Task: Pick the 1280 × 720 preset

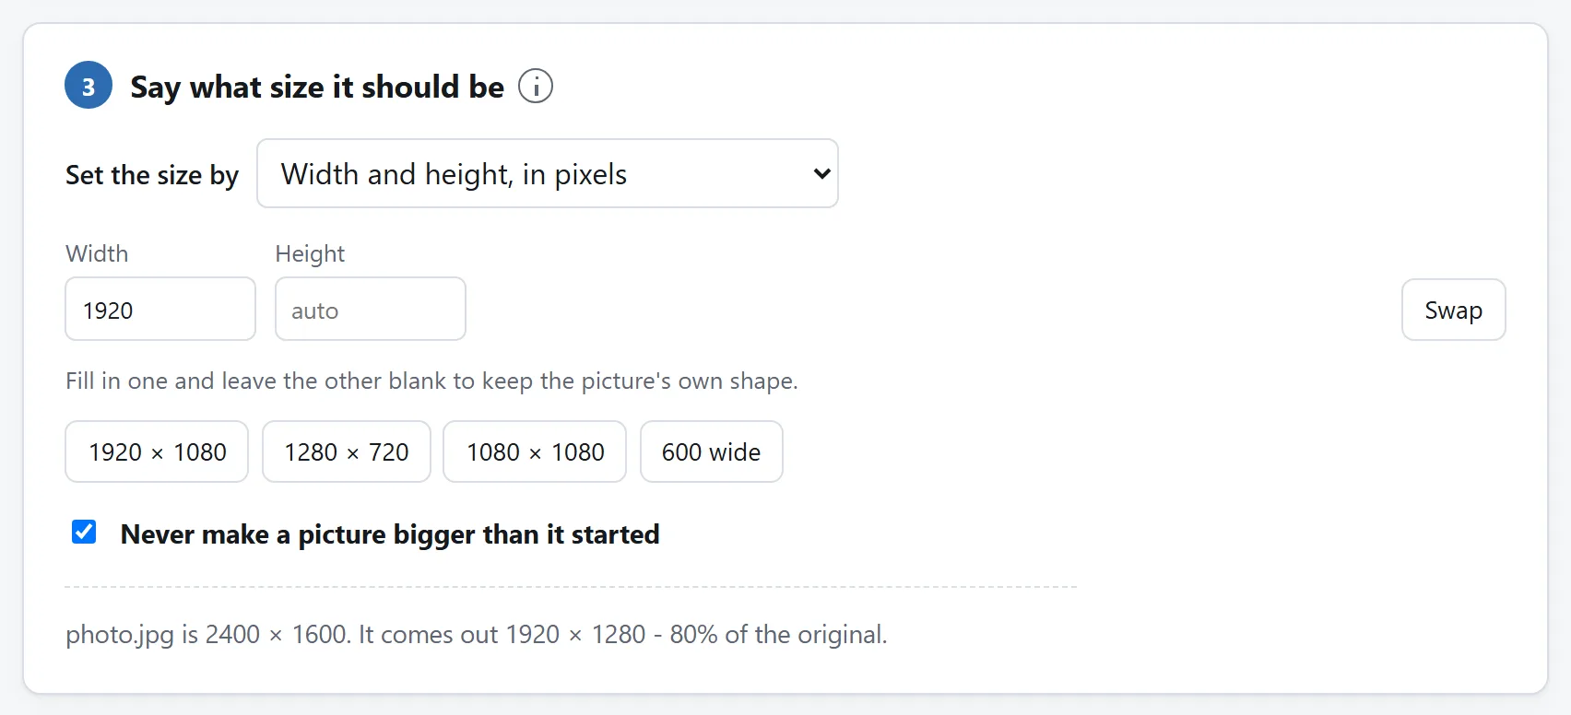Action: tap(347, 451)
